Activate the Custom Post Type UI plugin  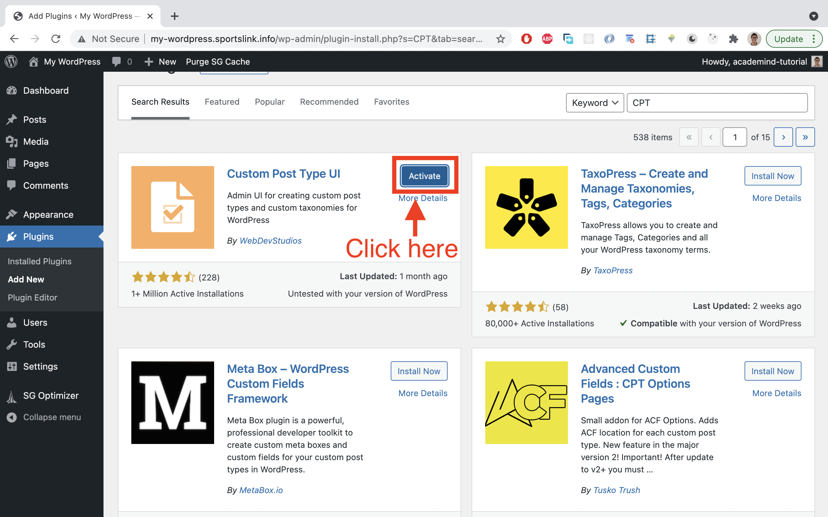click(424, 176)
